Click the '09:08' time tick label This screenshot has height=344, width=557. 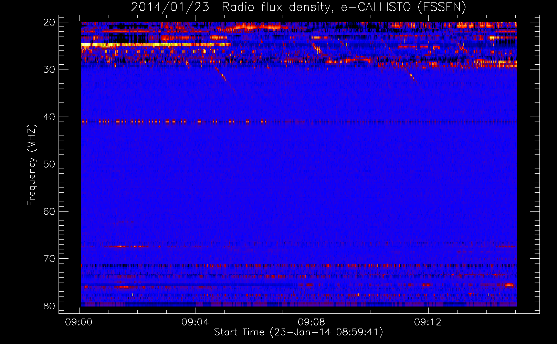312,322
